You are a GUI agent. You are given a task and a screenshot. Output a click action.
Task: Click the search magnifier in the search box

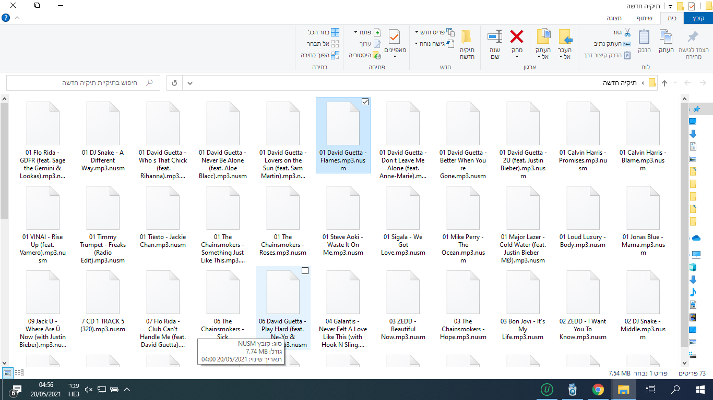tap(150, 83)
